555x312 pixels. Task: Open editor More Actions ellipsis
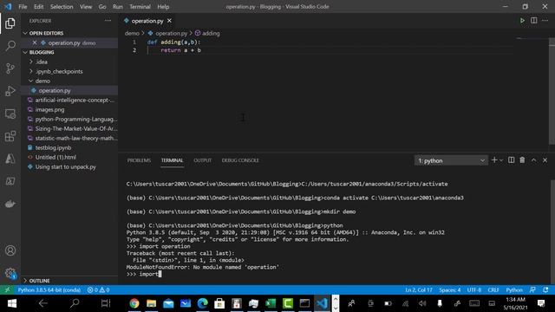pos(545,21)
